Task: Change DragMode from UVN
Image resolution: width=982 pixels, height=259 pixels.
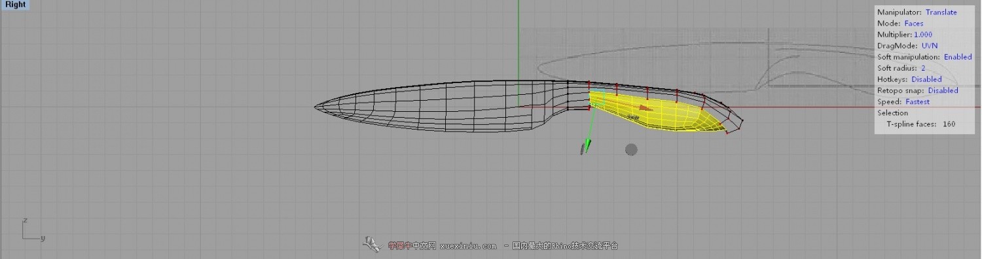Action: 930,46
